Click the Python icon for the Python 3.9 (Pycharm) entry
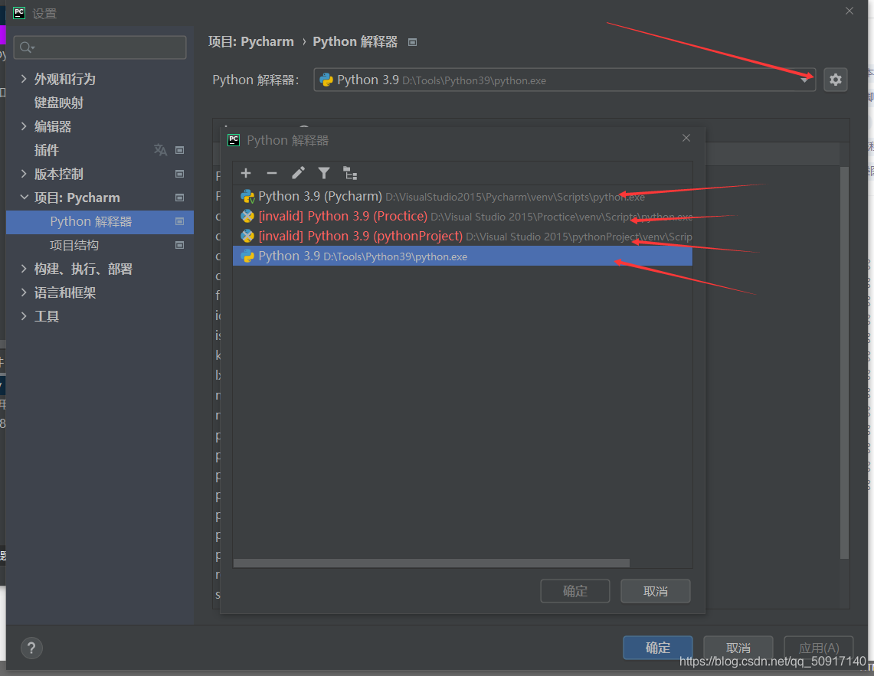 [247, 197]
